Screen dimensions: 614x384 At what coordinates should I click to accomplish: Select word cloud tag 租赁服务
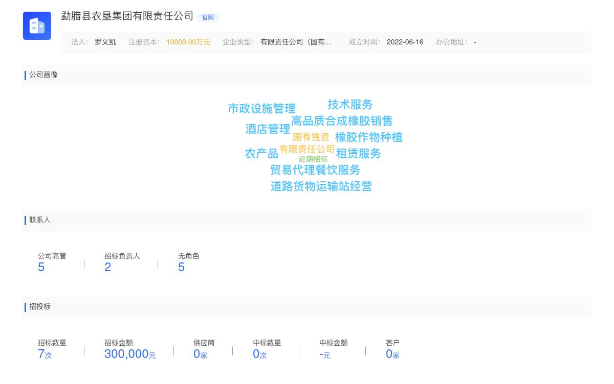359,154
